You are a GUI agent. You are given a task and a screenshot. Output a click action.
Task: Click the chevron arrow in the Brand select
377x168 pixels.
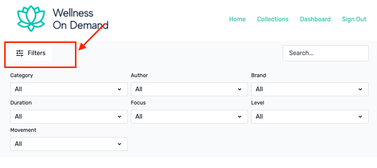[360, 89]
